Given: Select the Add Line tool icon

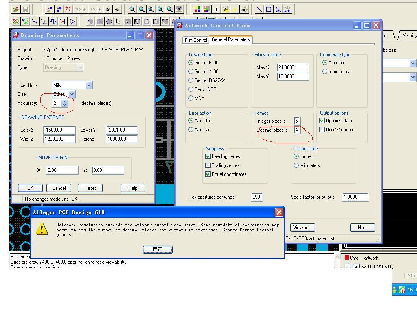Looking at the screenshot, I should (x=259, y=10).
